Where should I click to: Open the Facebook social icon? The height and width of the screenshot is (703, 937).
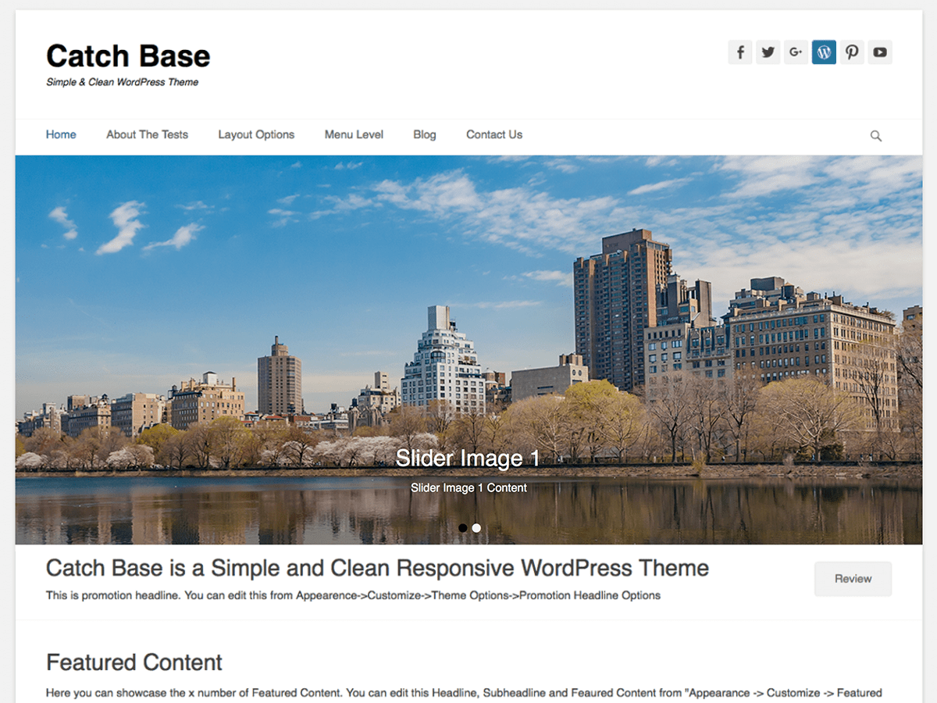(x=739, y=52)
